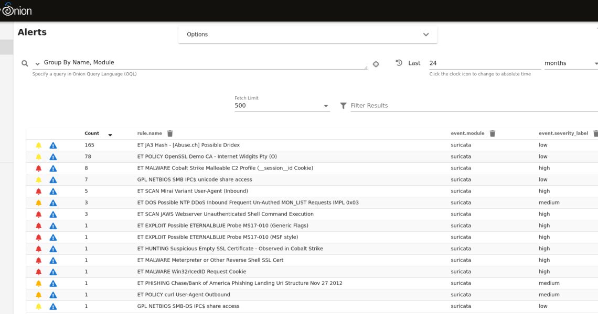Click the yellow bell for Possible Dridex alert
The height and width of the screenshot is (314, 598).
point(38,145)
